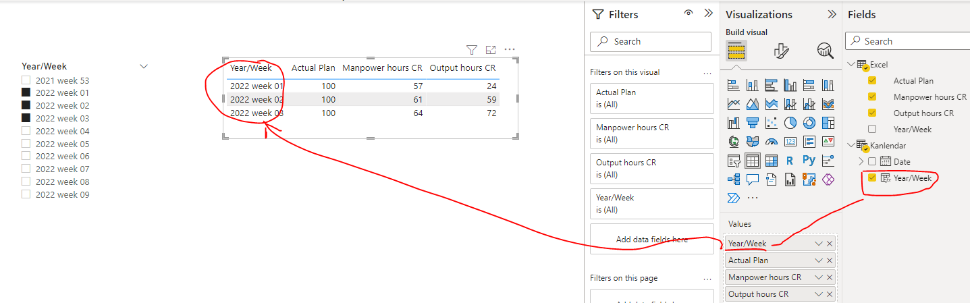Open focus mode for the table visual
Image resolution: width=970 pixels, height=303 pixels.
click(x=491, y=50)
